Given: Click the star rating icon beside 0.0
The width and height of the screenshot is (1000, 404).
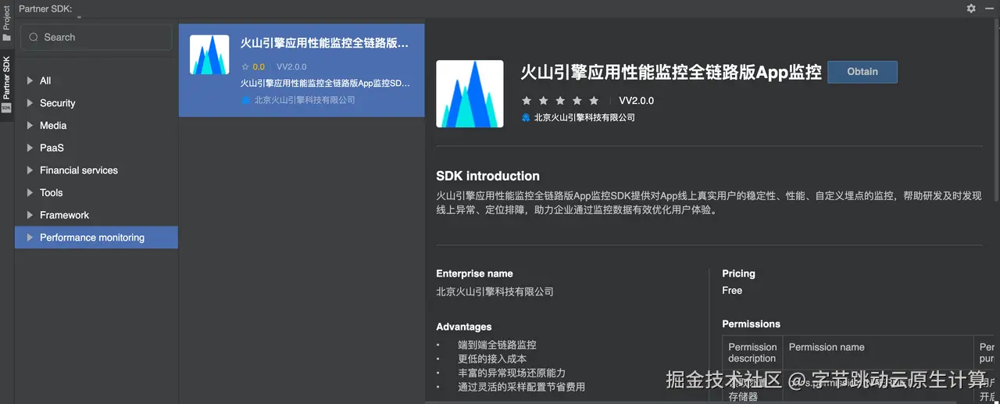Looking at the screenshot, I should [x=245, y=67].
